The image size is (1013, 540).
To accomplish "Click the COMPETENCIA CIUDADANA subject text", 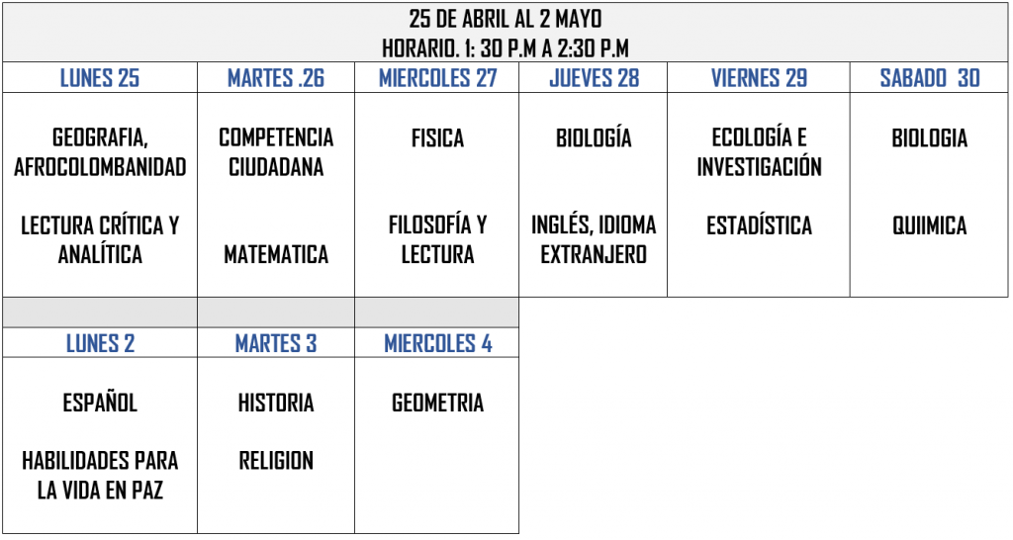I will [276, 152].
